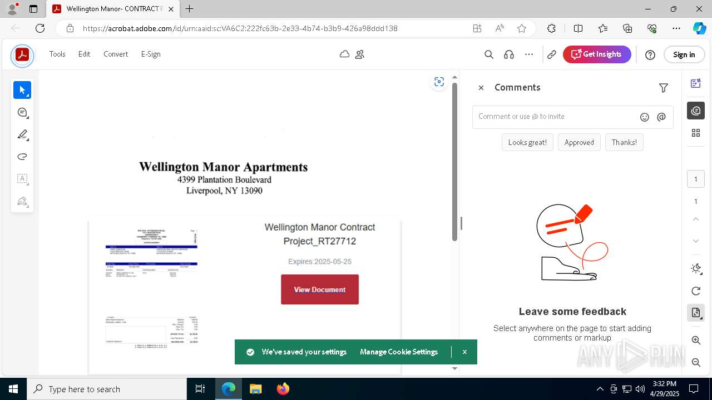Image resolution: width=712 pixels, height=400 pixels.
Task: Click the red View Document button
Action: pyautogui.click(x=320, y=289)
